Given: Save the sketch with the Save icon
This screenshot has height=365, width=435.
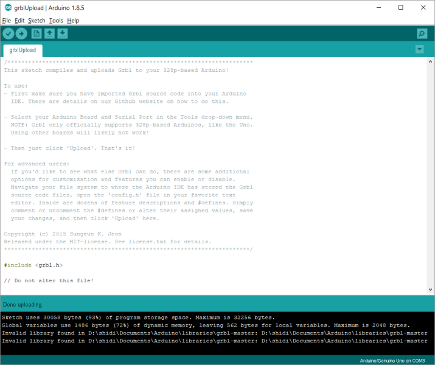Looking at the screenshot, I should (x=63, y=34).
